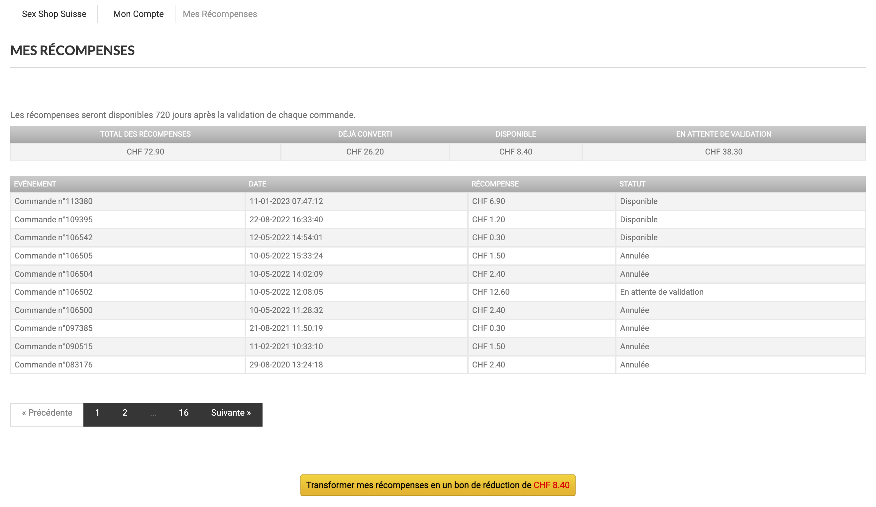Click the Sex Shop Suisse breadcrumb link
The height and width of the screenshot is (507, 876).
point(54,14)
